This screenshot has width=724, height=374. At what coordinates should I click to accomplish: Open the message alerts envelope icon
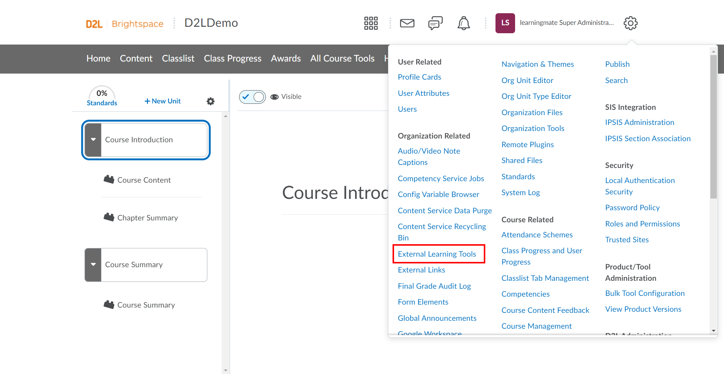pyautogui.click(x=407, y=23)
